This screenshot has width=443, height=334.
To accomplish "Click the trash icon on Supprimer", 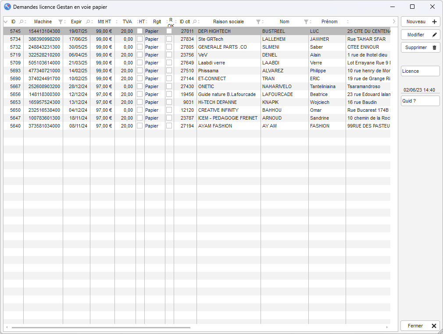I will [x=434, y=47].
